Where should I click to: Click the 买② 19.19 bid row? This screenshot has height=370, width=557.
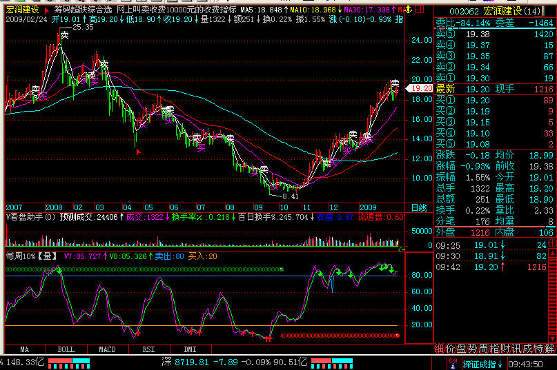pyautogui.click(x=494, y=111)
